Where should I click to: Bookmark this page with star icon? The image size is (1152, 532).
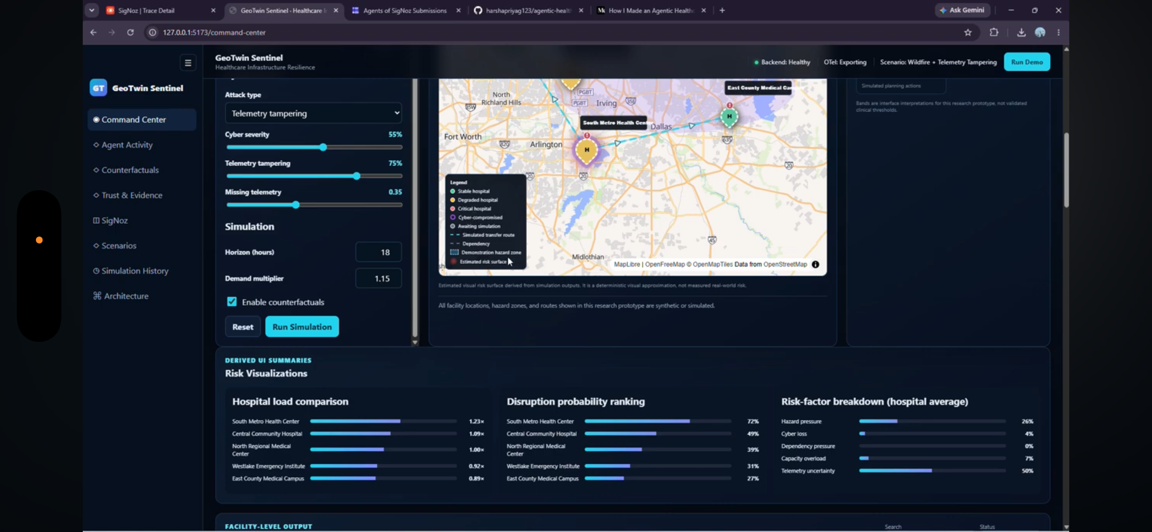(968, 32)
